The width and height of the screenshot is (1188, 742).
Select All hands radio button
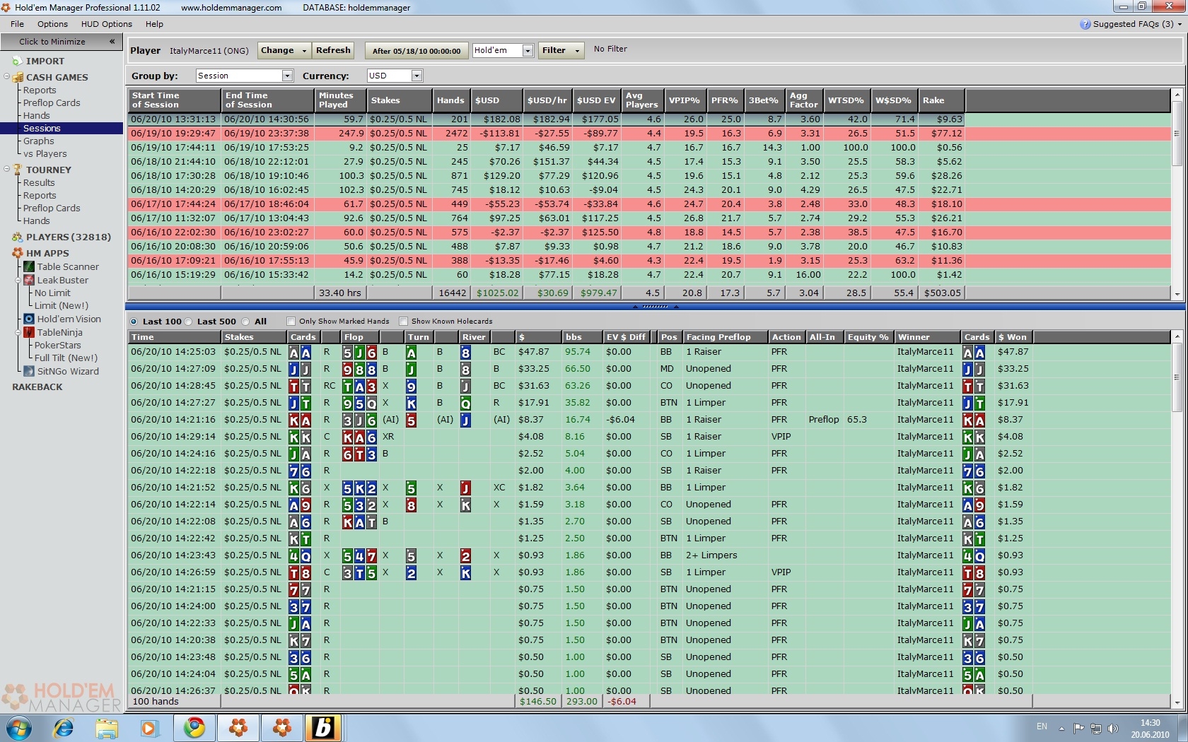245,322
